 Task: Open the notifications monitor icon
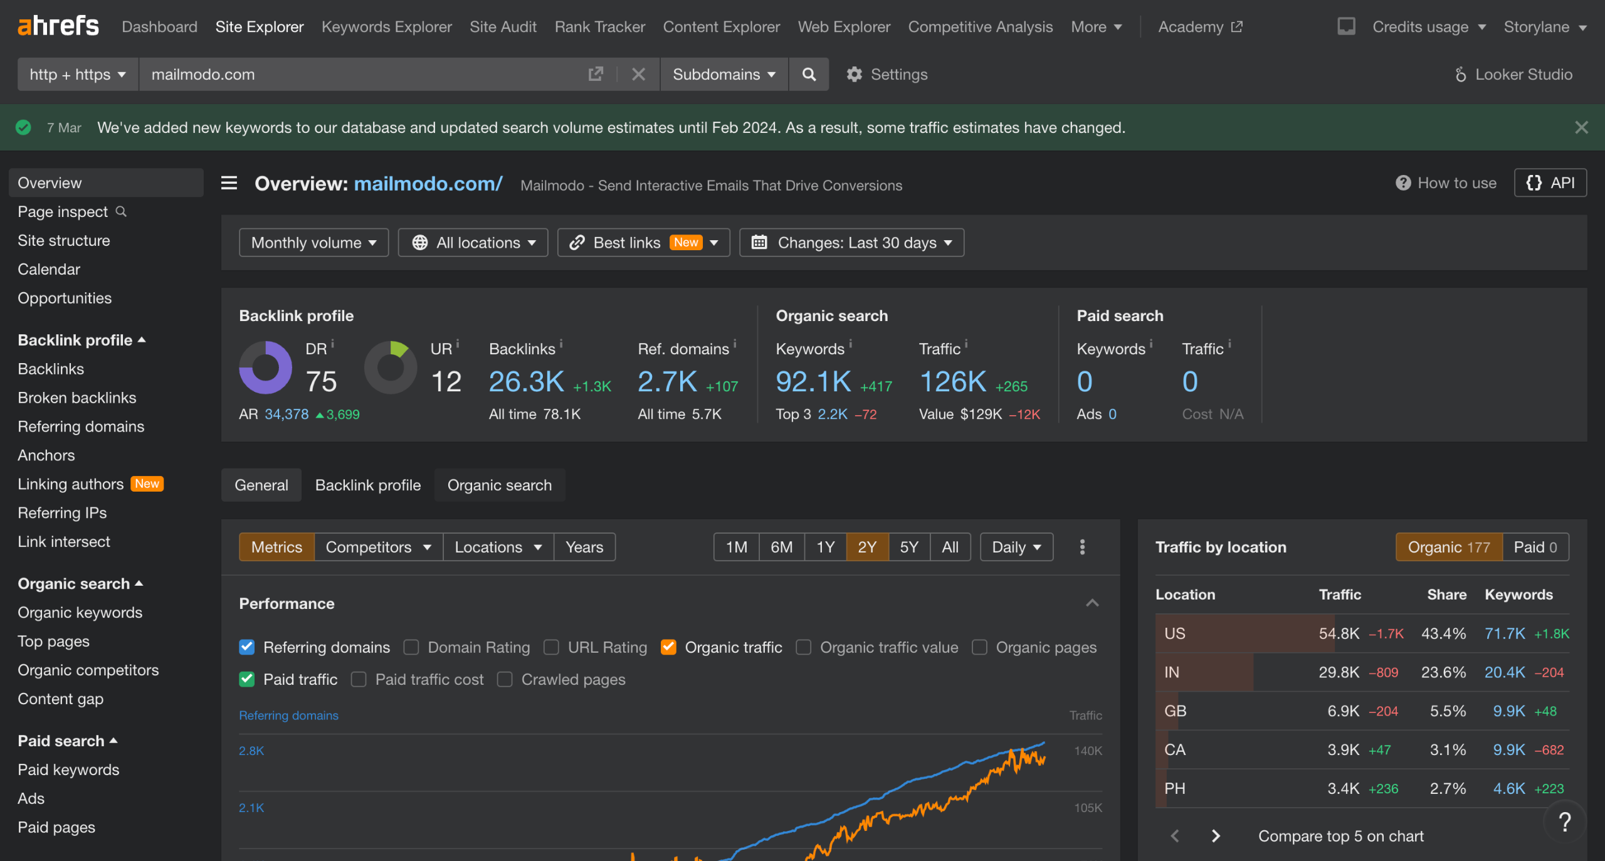[x=1346, y=26]
